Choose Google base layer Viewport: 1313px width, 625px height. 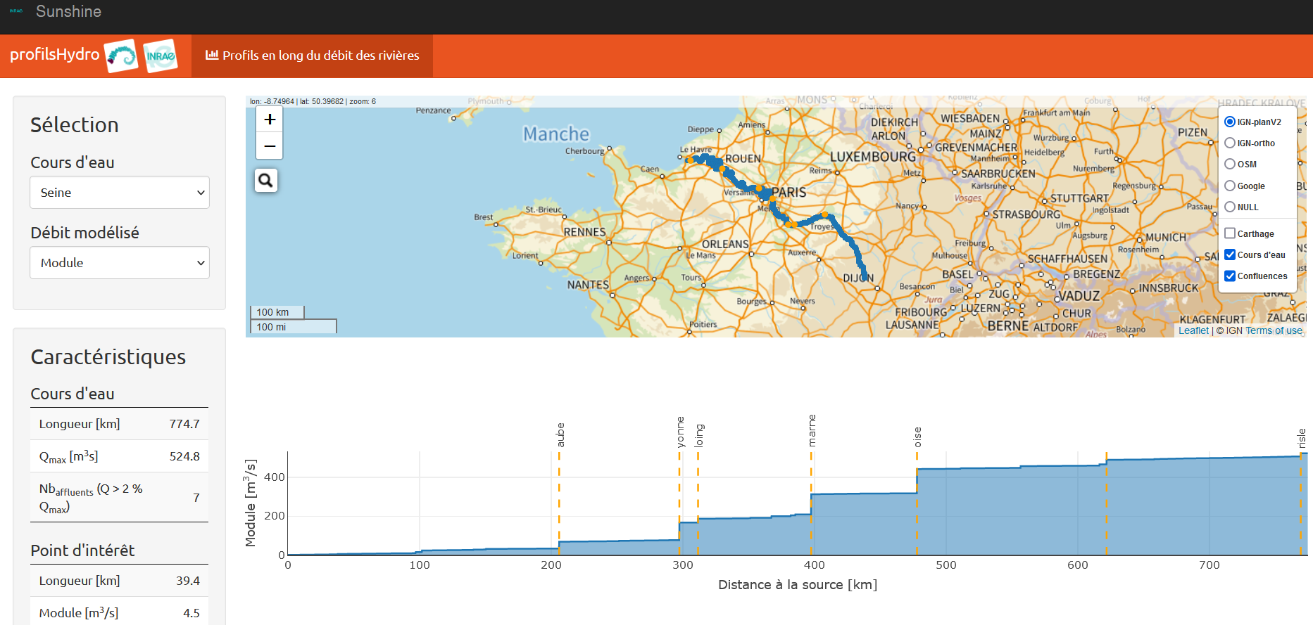coord(1230,186)
